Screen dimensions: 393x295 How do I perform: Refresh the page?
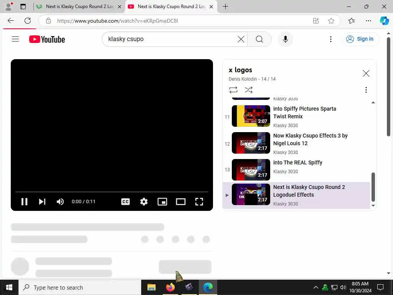click(28, 21)
